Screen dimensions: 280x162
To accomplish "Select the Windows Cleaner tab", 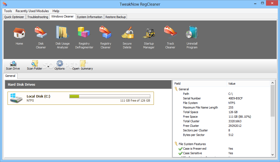I will (63, 16).
